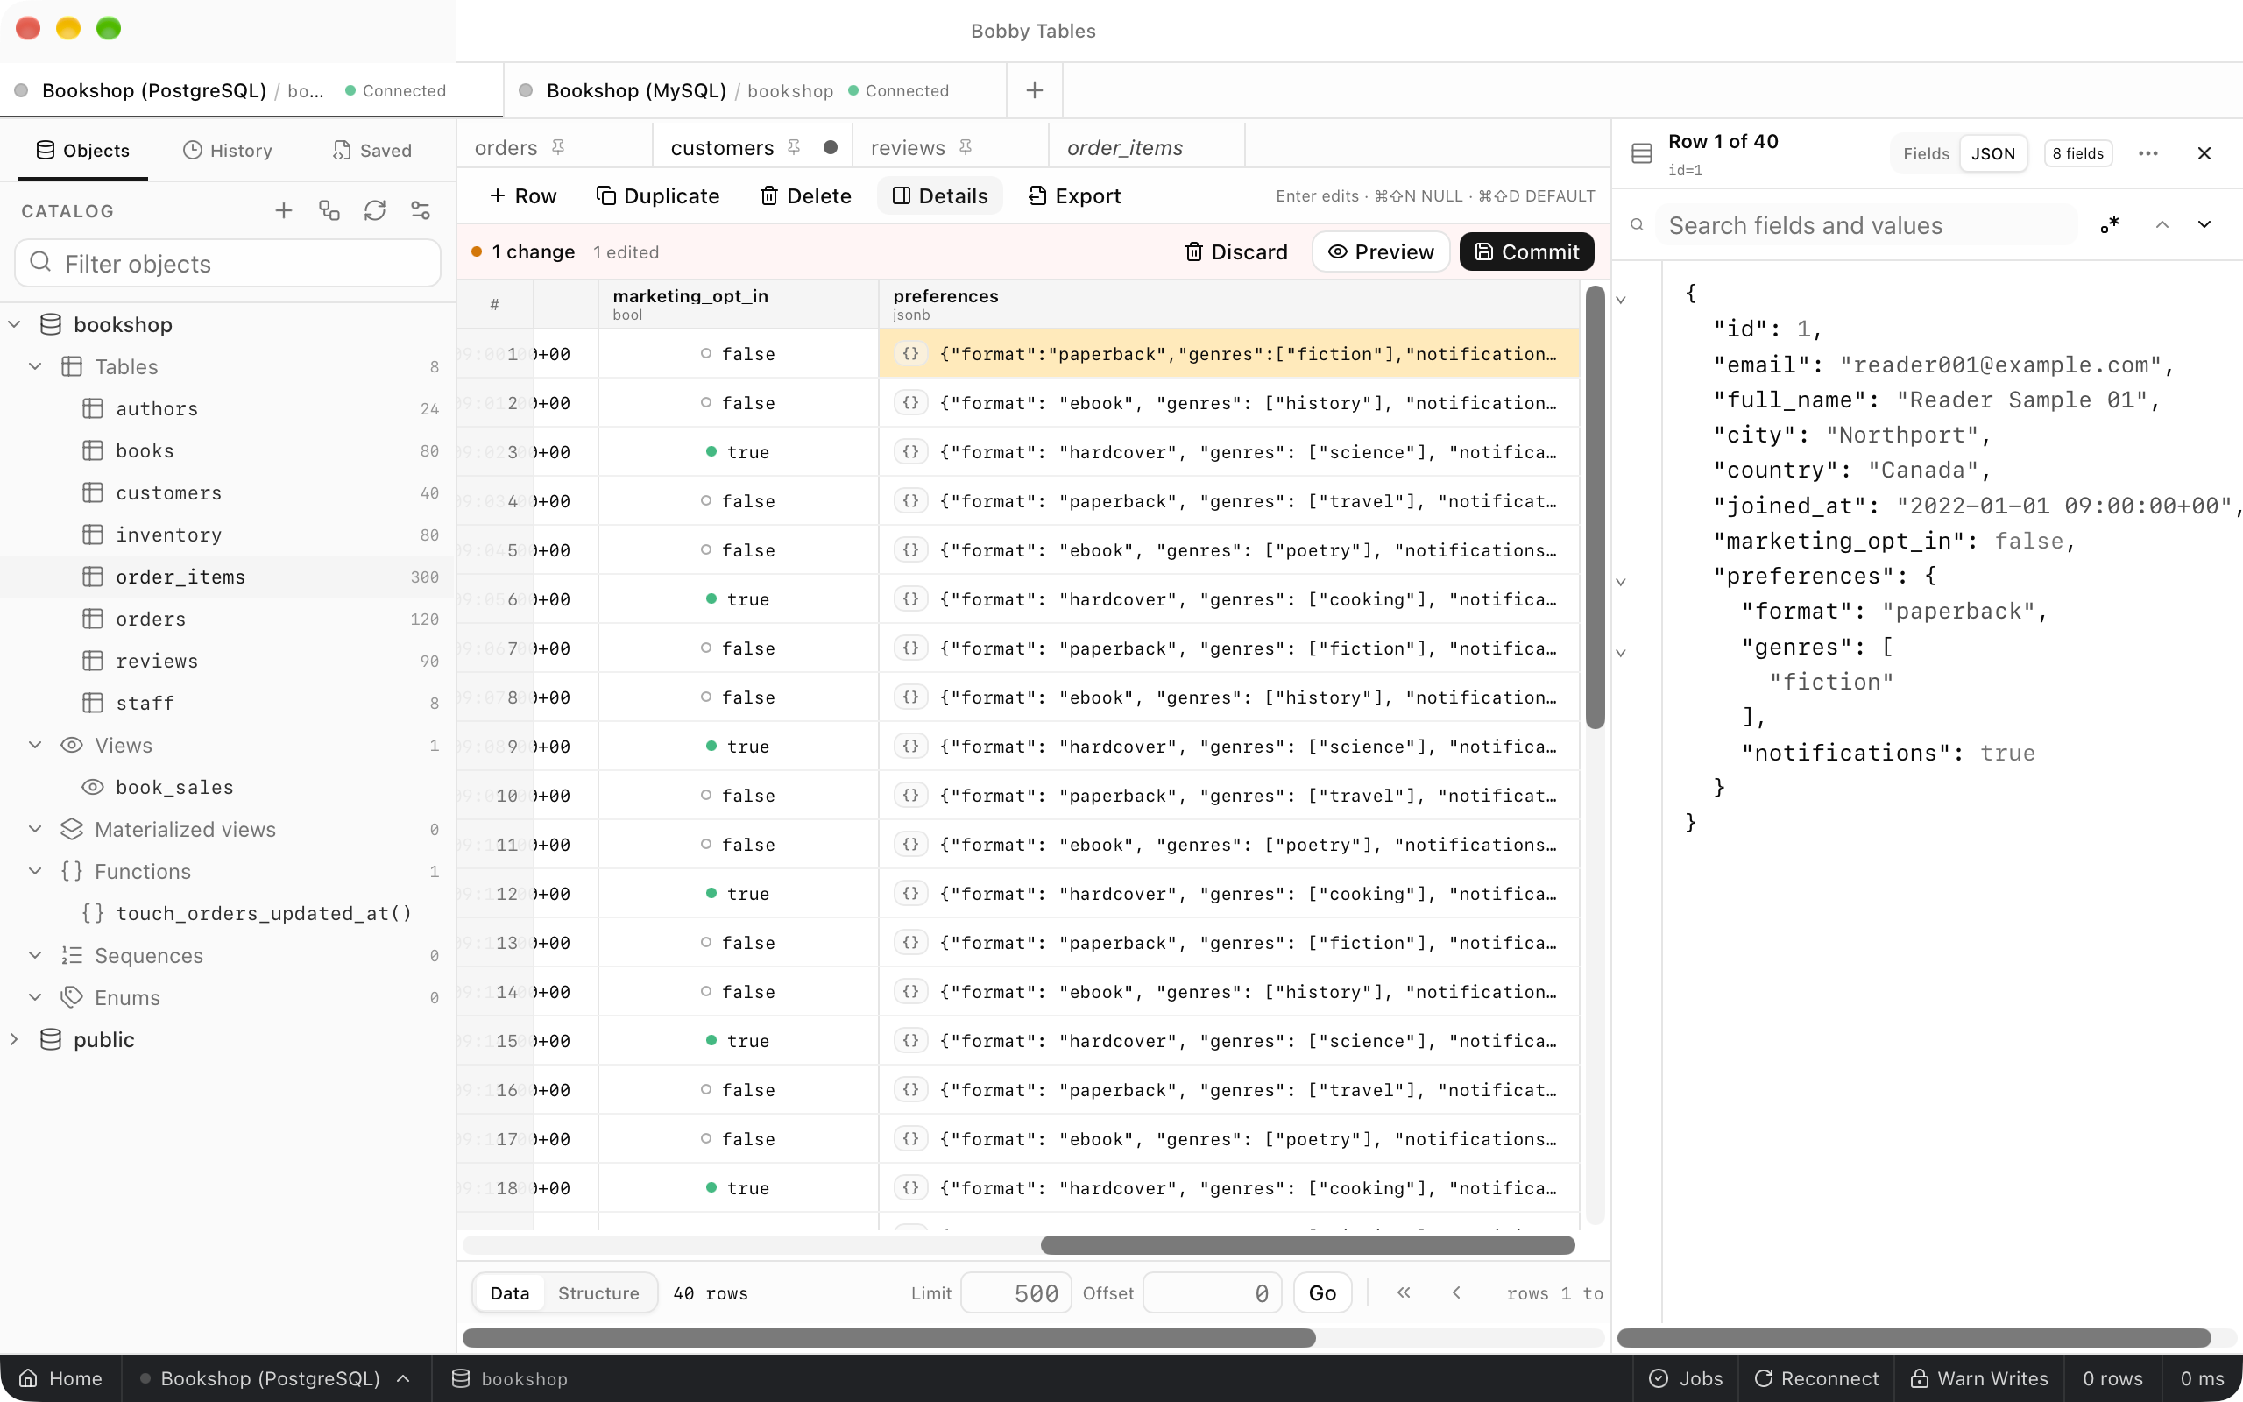The width and height of the screenshot is (2243, 1402).
Task: Toggle marketing_opt_in value in row 3
Action: 738,451
